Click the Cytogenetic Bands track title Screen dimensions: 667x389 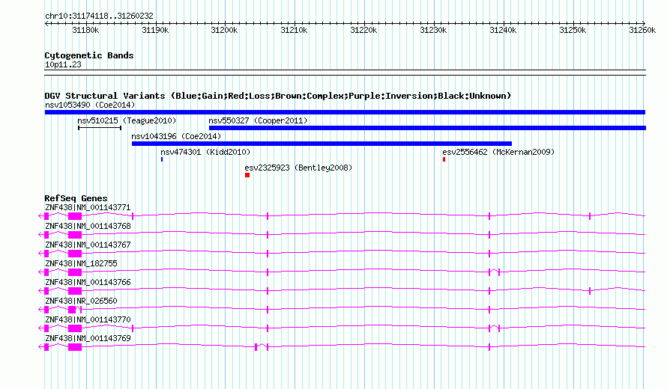[x=89, y=55]
